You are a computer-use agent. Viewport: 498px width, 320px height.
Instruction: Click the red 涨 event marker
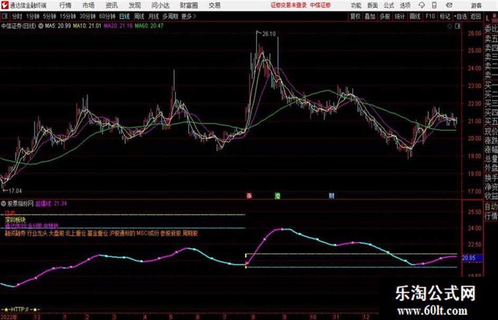pyautogui.click(x=249, y=196)
